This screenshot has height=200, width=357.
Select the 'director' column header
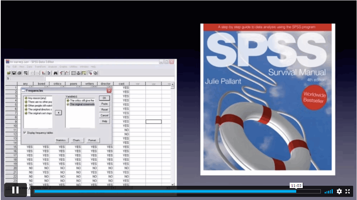pyautogui.click(x=105, y=84)
